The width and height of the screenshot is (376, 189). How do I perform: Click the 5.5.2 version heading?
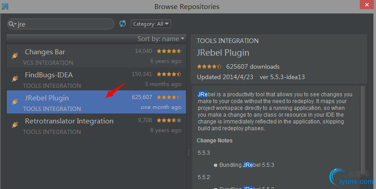click(x=204, y=177)
